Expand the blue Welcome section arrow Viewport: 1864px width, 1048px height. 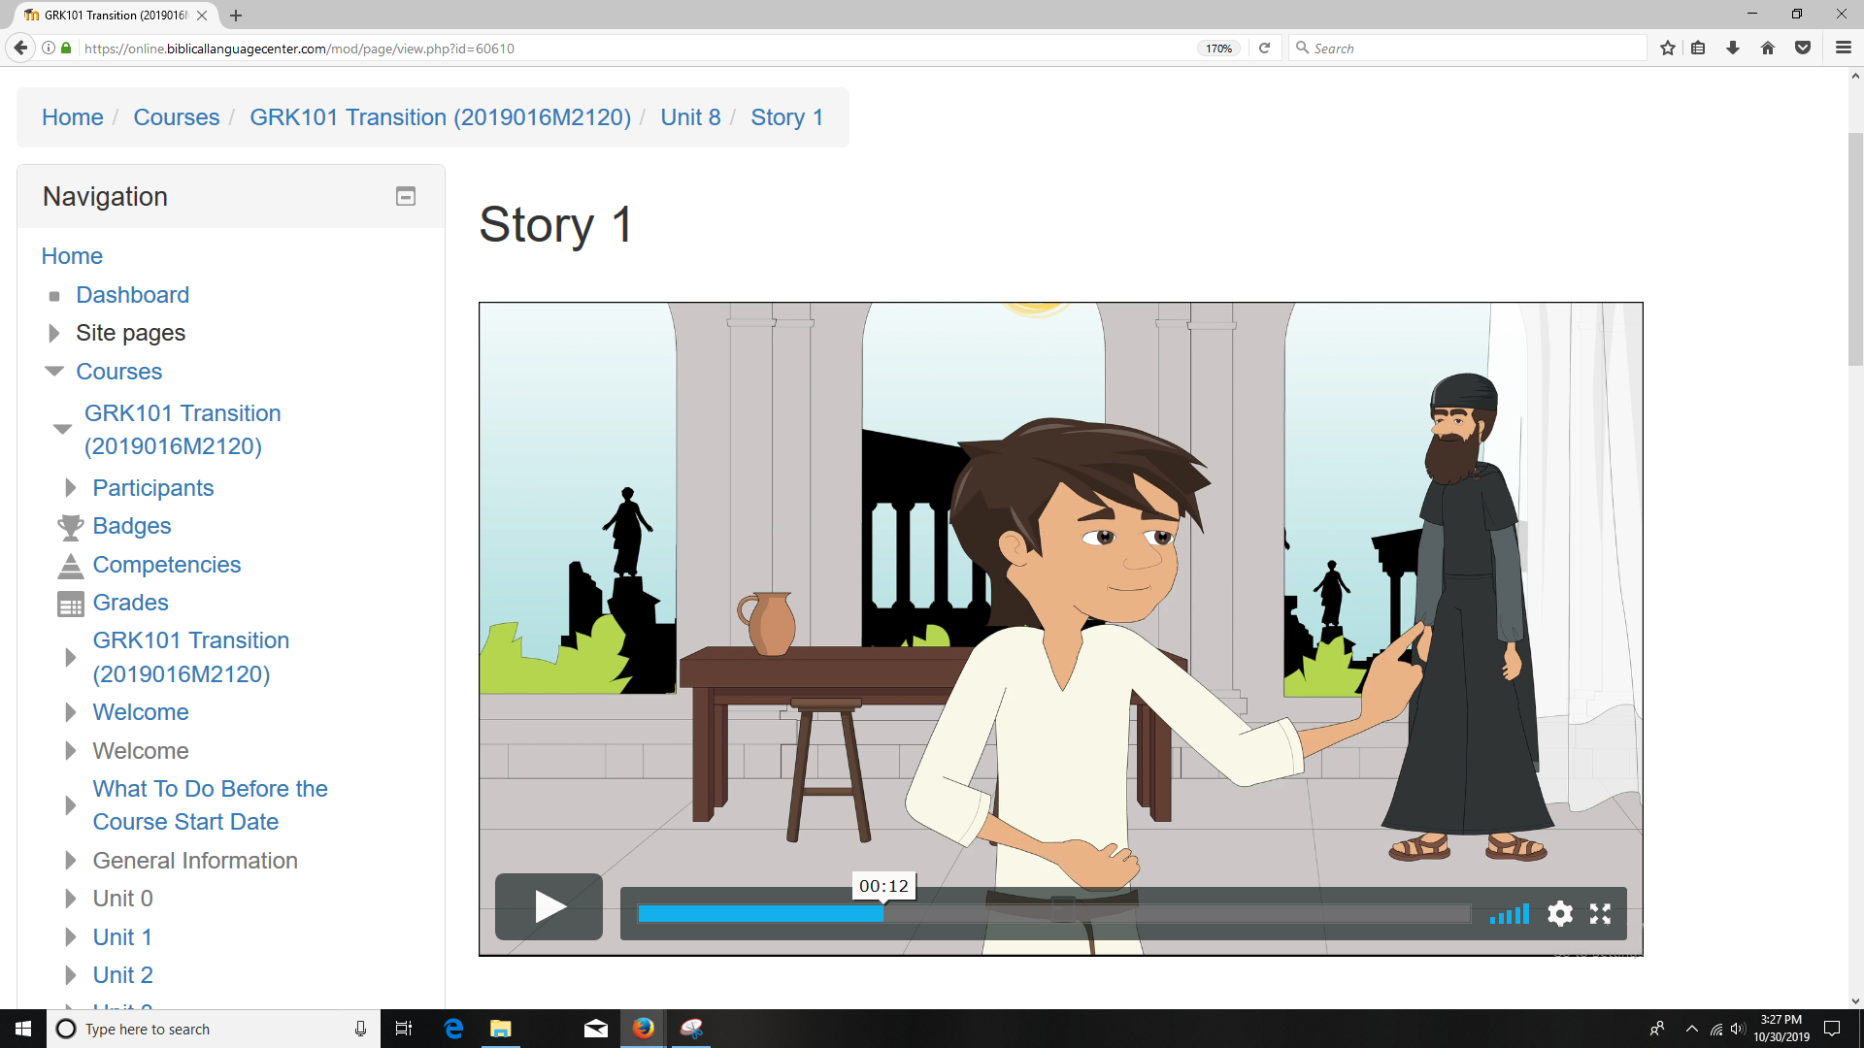click(x=71, y=712)
